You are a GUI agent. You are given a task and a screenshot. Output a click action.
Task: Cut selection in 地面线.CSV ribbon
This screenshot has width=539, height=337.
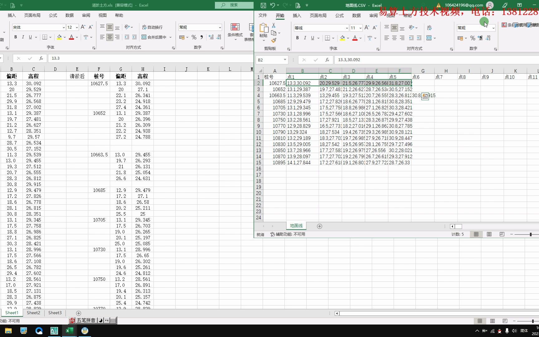274,26
